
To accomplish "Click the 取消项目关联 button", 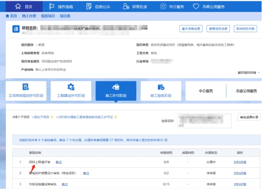I will coord(245,29).
